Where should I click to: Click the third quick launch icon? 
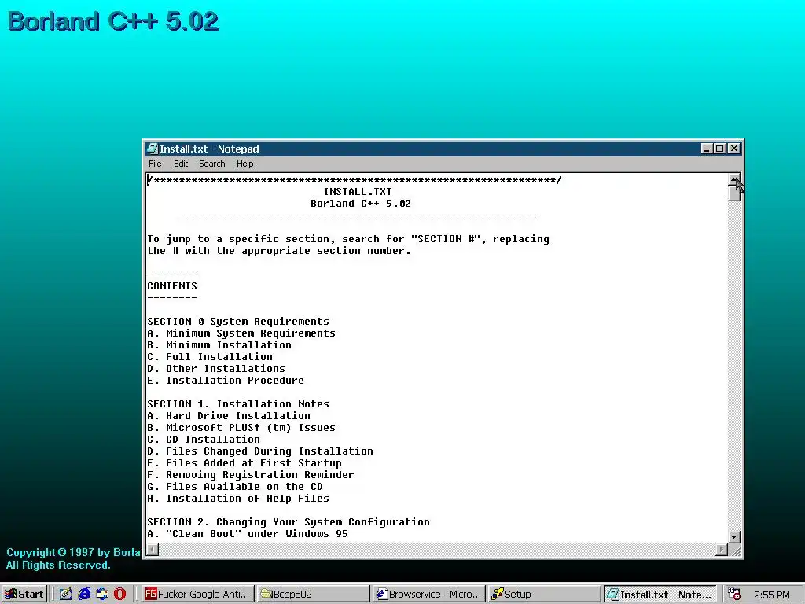102,595
